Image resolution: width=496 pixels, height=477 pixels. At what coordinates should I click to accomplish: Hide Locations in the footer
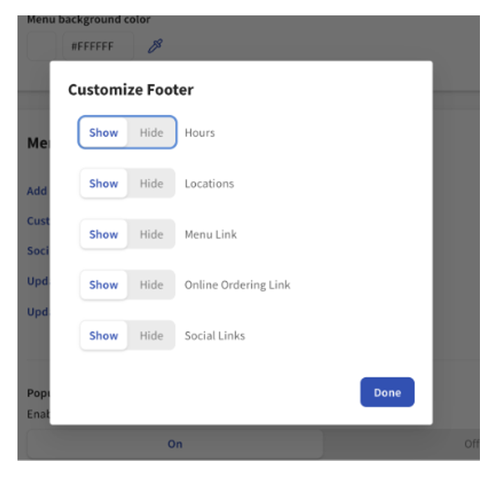[151, 184]
